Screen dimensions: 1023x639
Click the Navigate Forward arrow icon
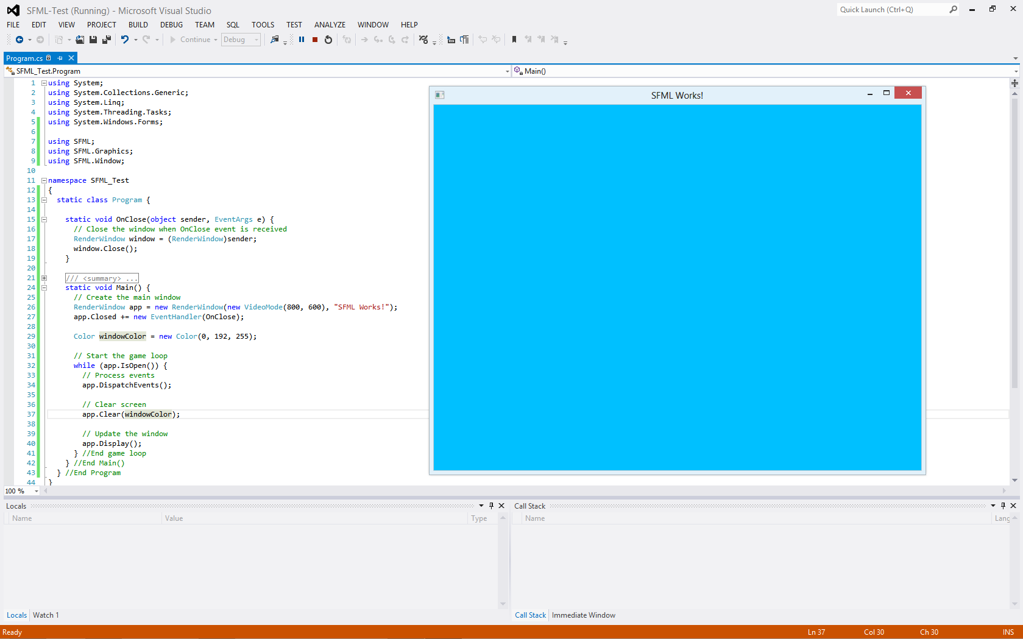40,40
